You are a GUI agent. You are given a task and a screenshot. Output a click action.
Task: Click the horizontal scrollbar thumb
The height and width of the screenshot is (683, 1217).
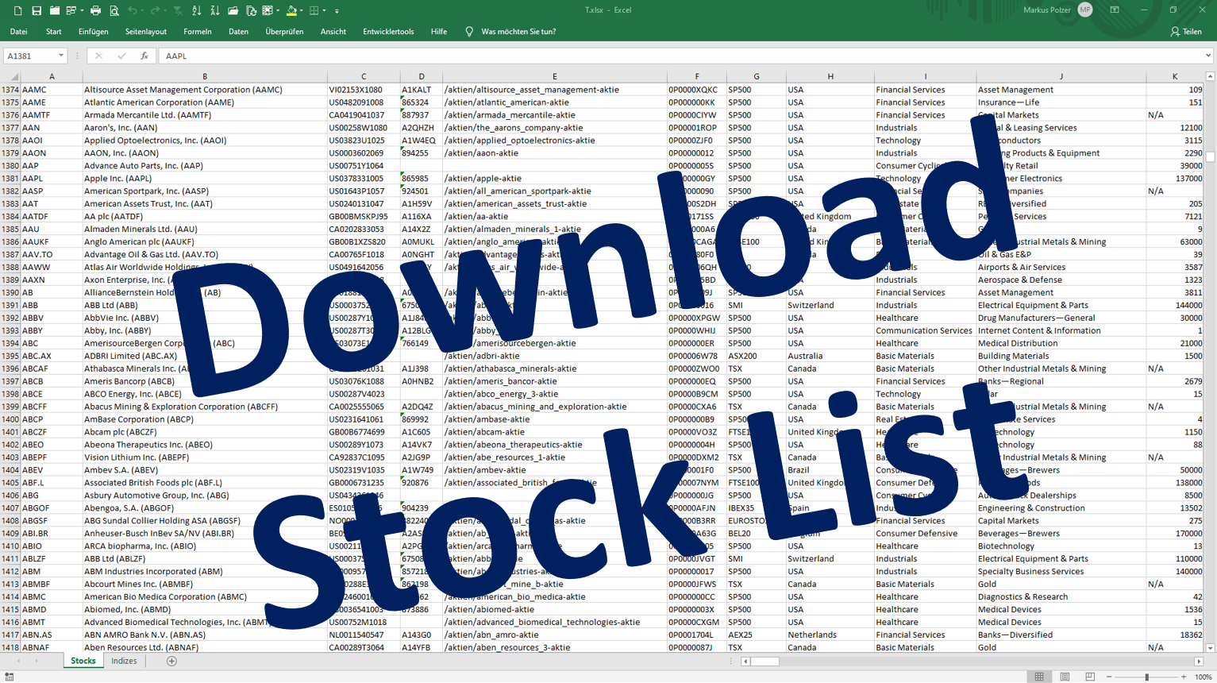point(765,661)
